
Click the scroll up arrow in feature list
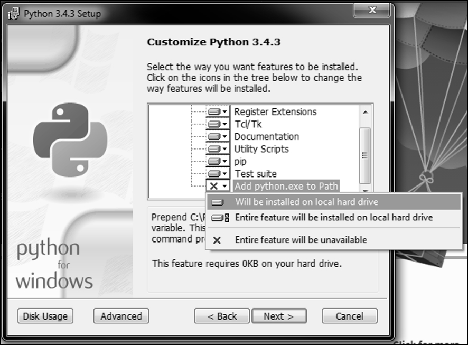coord(364,111)
